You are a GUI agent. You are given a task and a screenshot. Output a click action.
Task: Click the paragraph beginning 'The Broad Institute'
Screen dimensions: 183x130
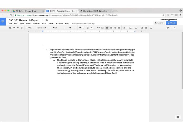pyautogui.click(x=96, y=67)
